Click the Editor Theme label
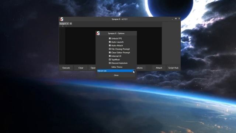 [x=117, y=67]
